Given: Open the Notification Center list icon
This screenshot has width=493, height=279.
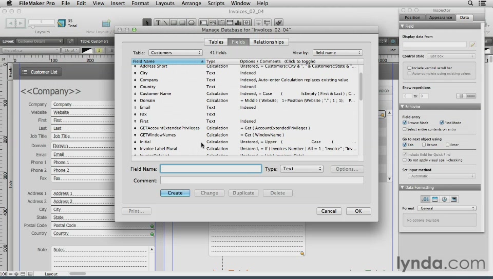Looking at the screenshot, I should tap(482, 3).
